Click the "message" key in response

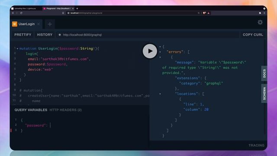[x=185, y=62]
